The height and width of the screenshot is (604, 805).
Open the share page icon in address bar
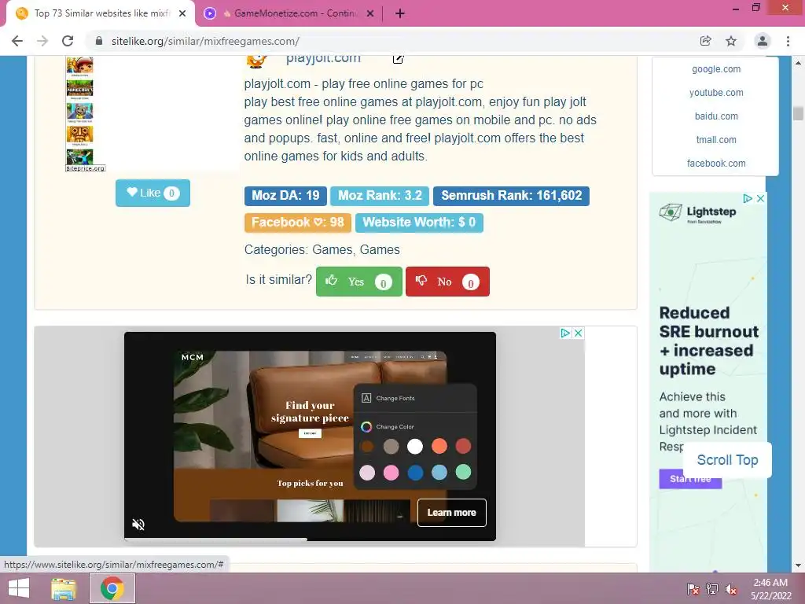706,41
